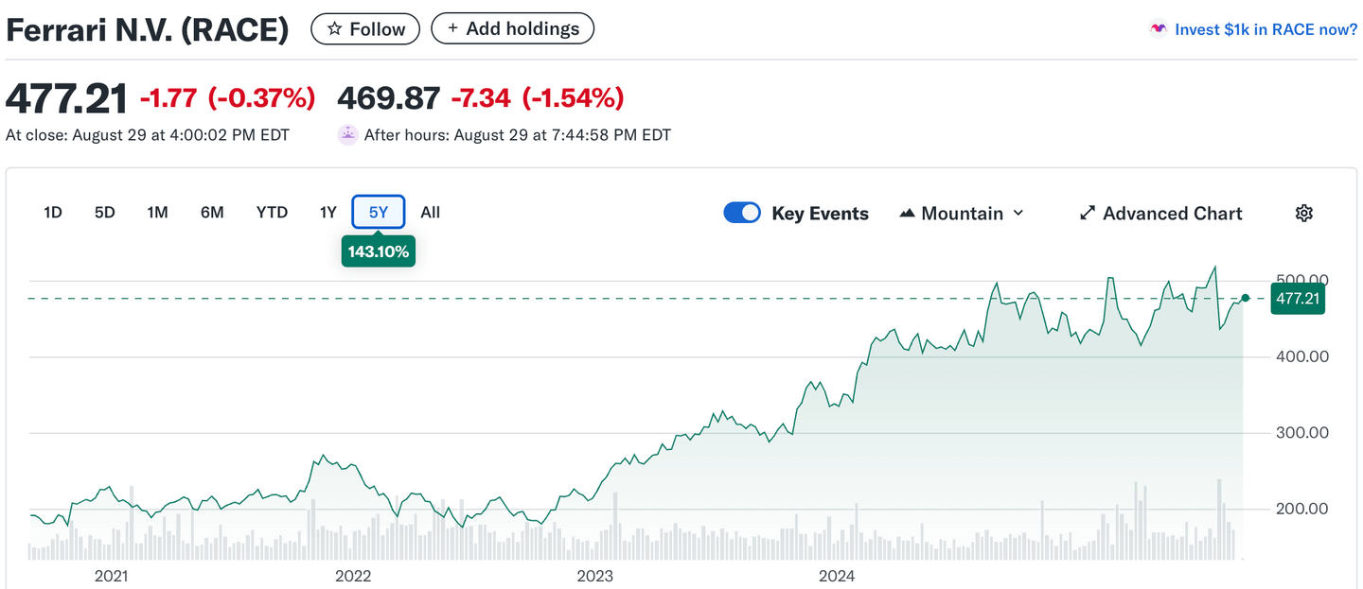This screenshot has width=1363, height=589.
Task: Click the invest promo logo icon
Action: pyautogui.click(x=1158, y=29)
